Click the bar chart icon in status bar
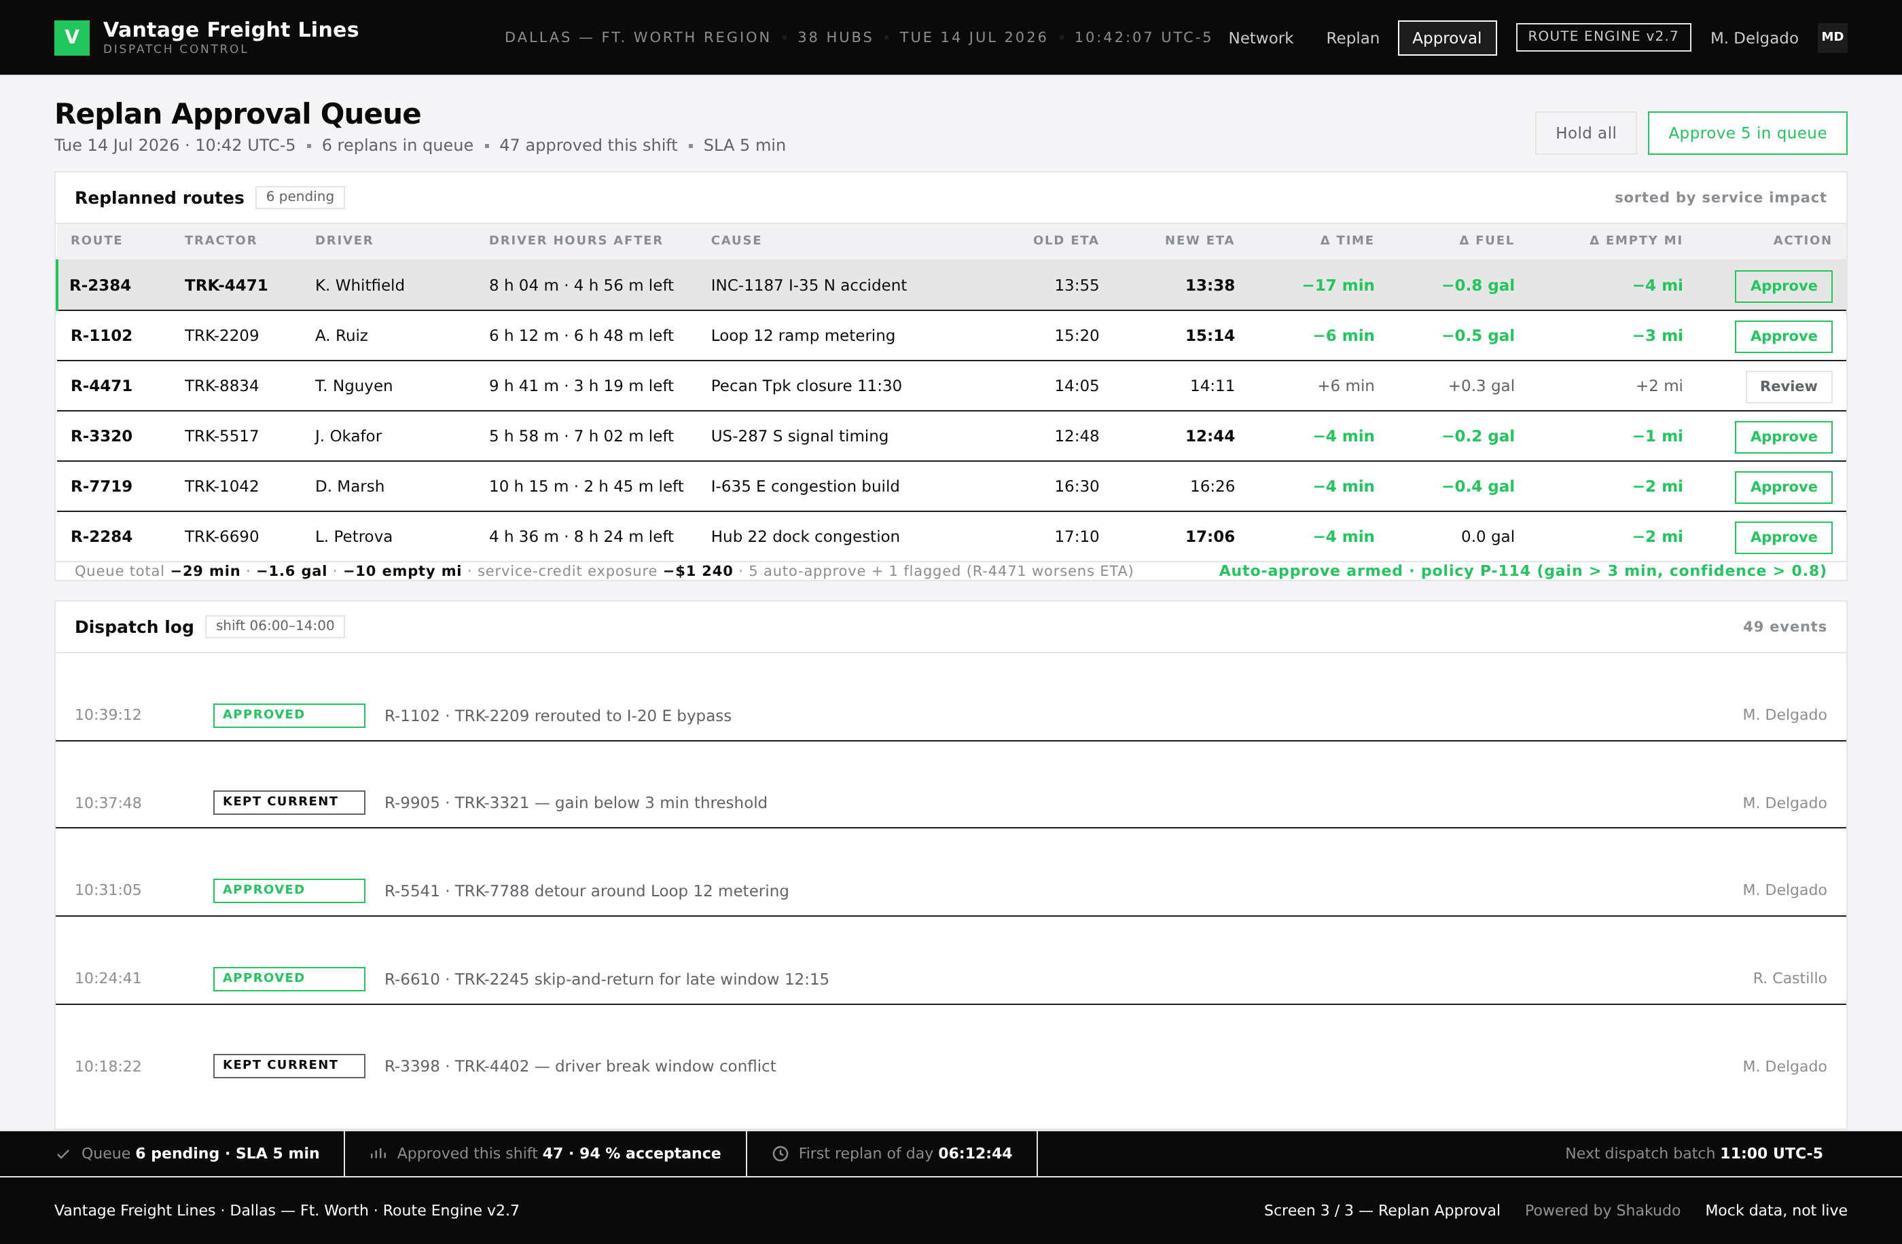The image size is (1902, 1244). (379, 1154)
